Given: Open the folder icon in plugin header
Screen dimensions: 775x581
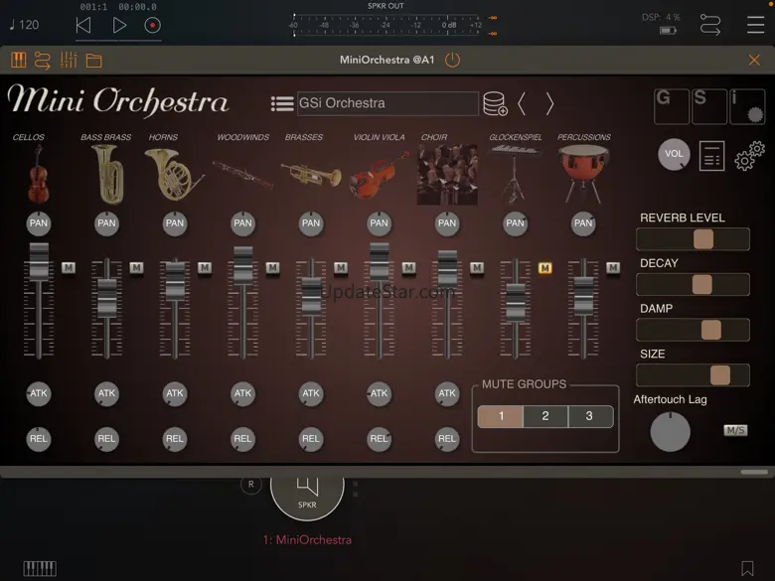Looking at the screenshot, I should (x=93, y=61).
